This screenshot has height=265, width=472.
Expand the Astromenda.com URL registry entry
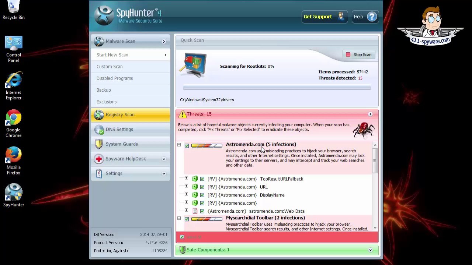tap(186, 186)
